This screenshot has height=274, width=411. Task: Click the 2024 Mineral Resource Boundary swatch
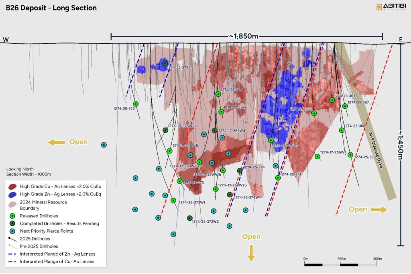(x=13, y=205)
